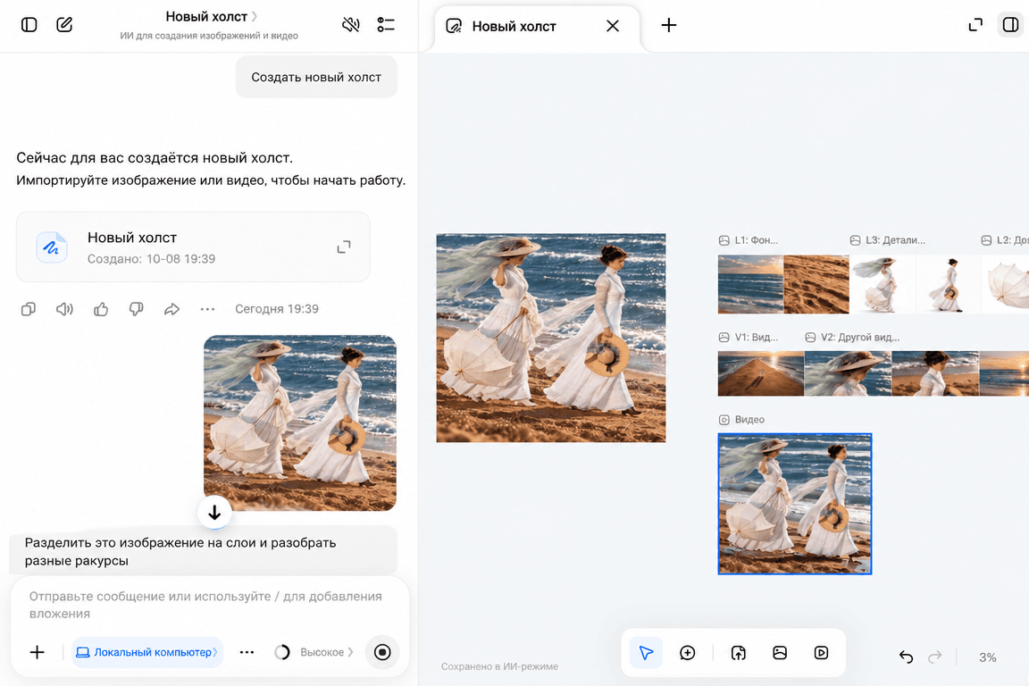Select the 'Видео' frame on canvas
Viewport: 1029px width, 686px height.
click(795, 504)
